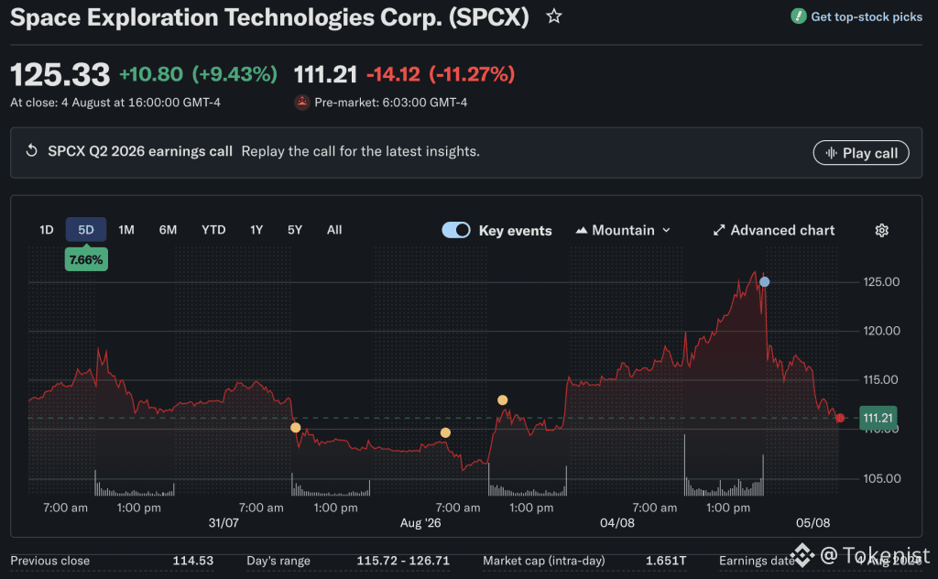Click the 7.66% change badge
The height and width of the screenshot is (579, 938).
pyautogui.click(x=86, y=259)
